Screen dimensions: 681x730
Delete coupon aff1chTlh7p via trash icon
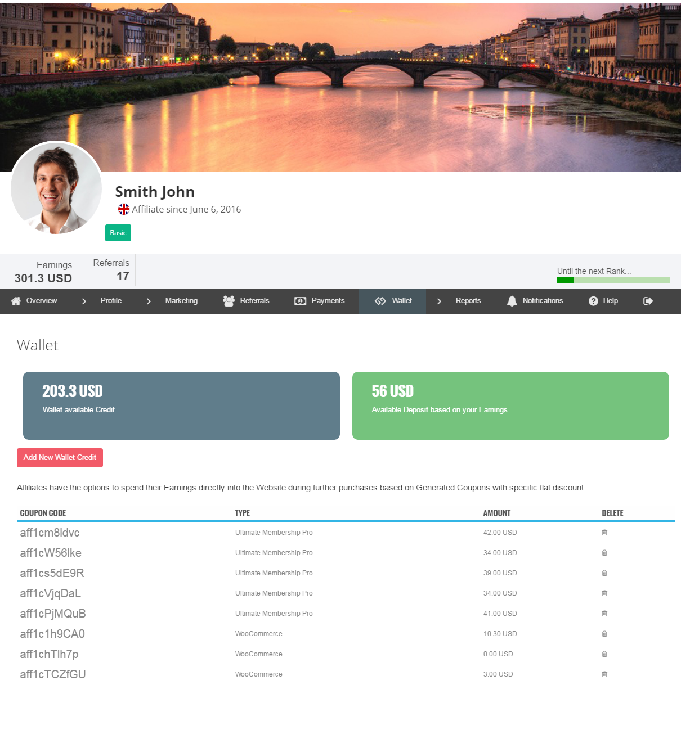click(604, 654)
